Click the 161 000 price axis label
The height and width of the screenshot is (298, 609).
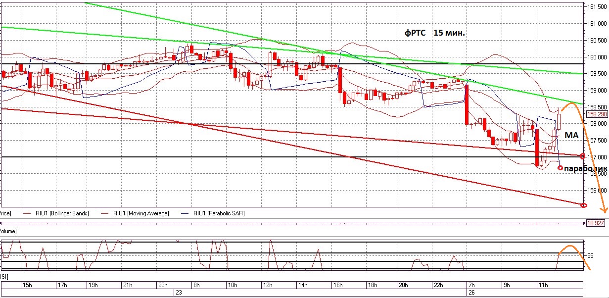[597, 23]
